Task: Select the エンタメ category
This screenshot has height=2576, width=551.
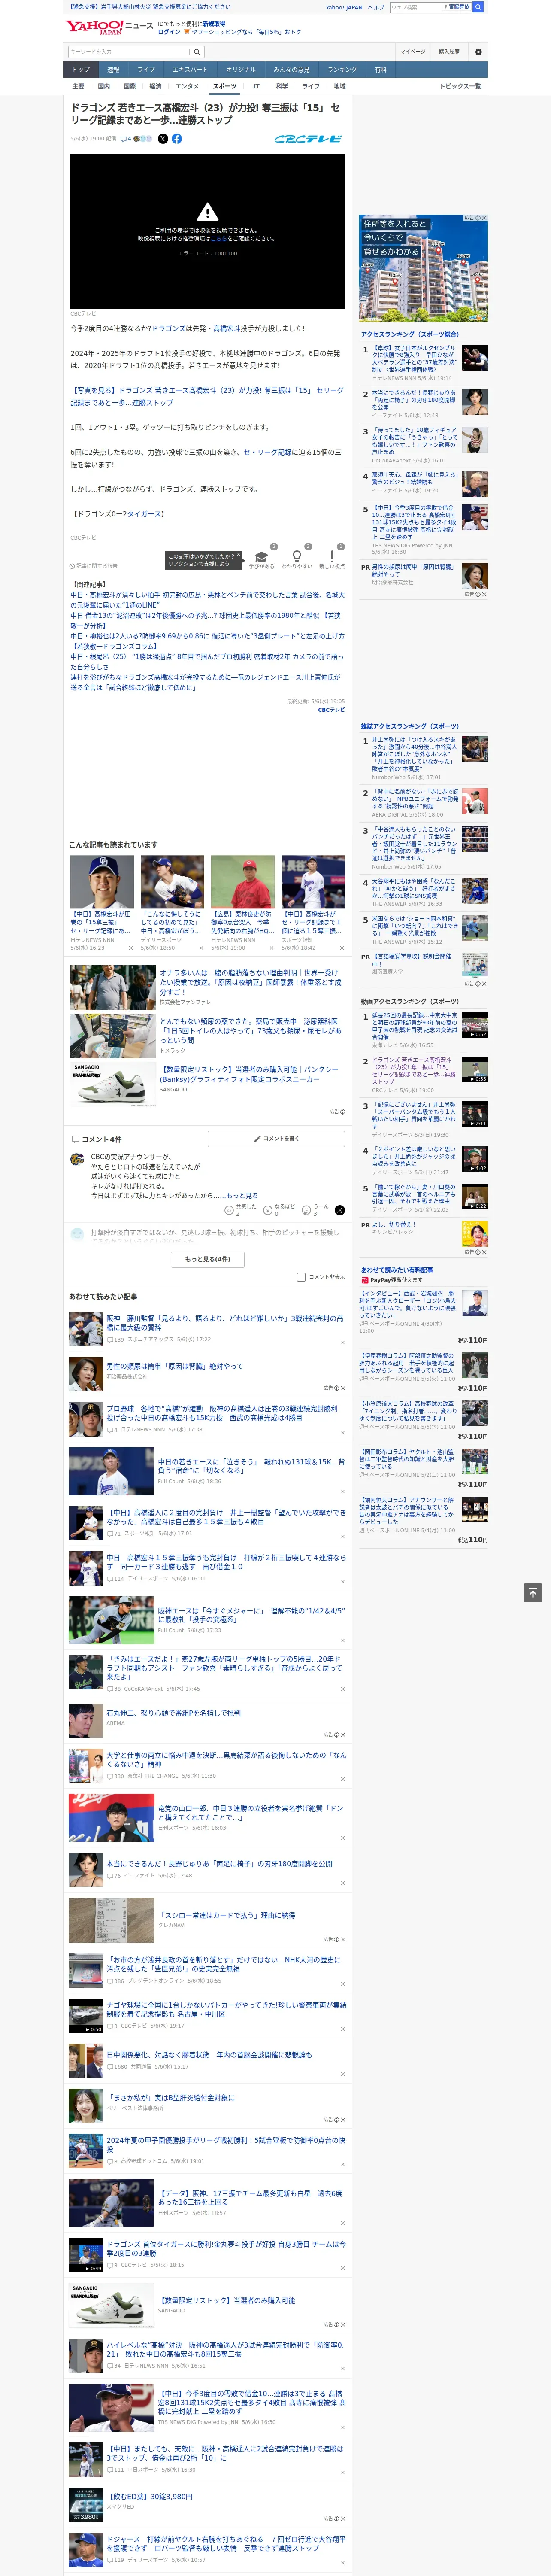Action: click(x=187, y=86)
